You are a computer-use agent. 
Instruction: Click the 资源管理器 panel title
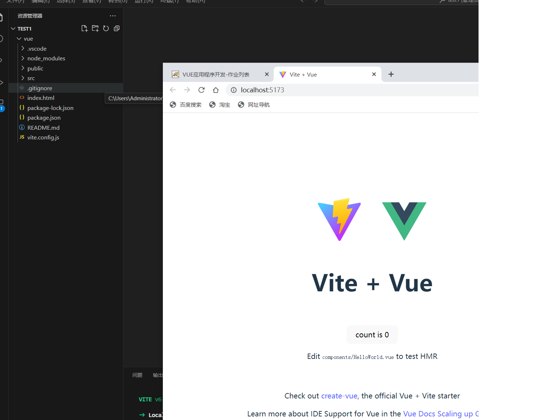30,16
